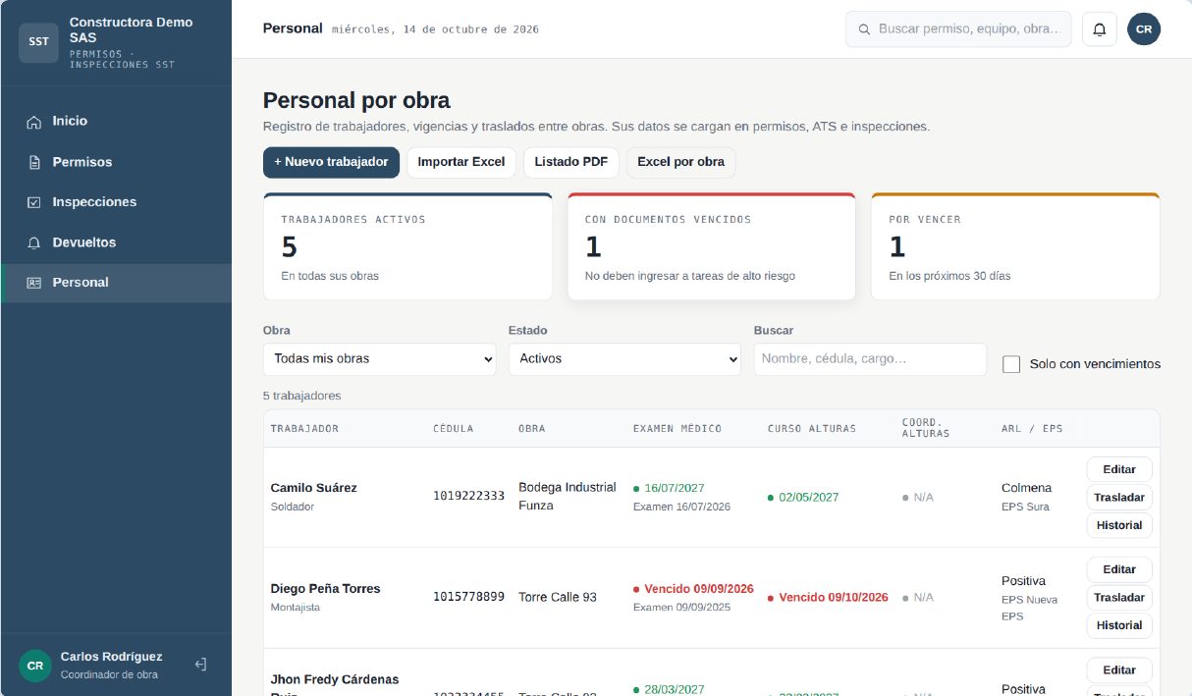The height and width of the screenshot is (696, 1192).
Task: Click Bodega Industrial Funza obra cell
Action: pos(568,497)
